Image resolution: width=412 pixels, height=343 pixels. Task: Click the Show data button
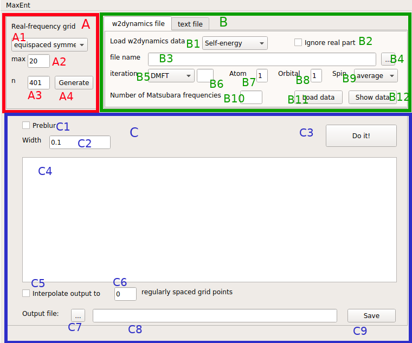coord(372,98)
